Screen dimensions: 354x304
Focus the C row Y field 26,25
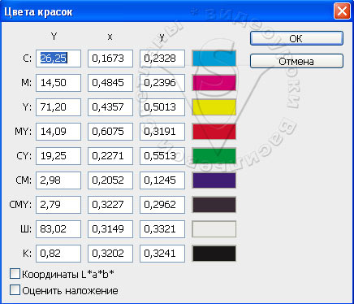click(x=58, y=59)
